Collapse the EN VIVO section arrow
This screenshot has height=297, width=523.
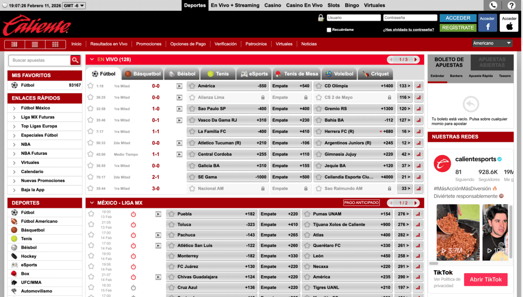coord(91,59)
